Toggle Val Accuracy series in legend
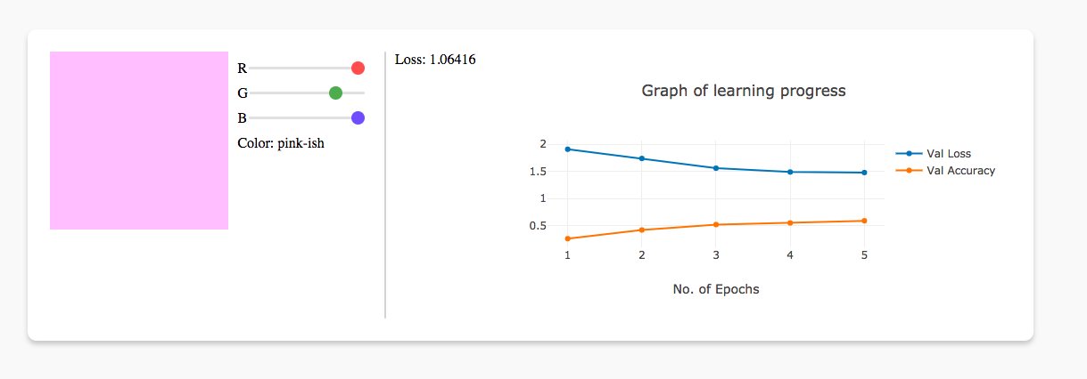Image resolution: width=1087 pixels, height=379 pixels. point(945,171)
